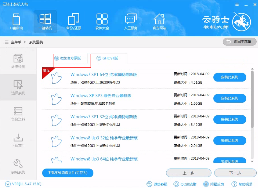Browse 软件大全 from the toolbar
The height and width of the screenshot is (188, 258).
tap(102, 21)
